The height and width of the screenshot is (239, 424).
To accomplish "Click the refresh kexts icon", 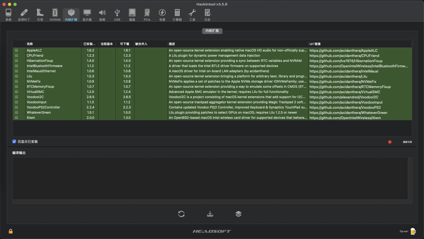I will tap(181, 214).
